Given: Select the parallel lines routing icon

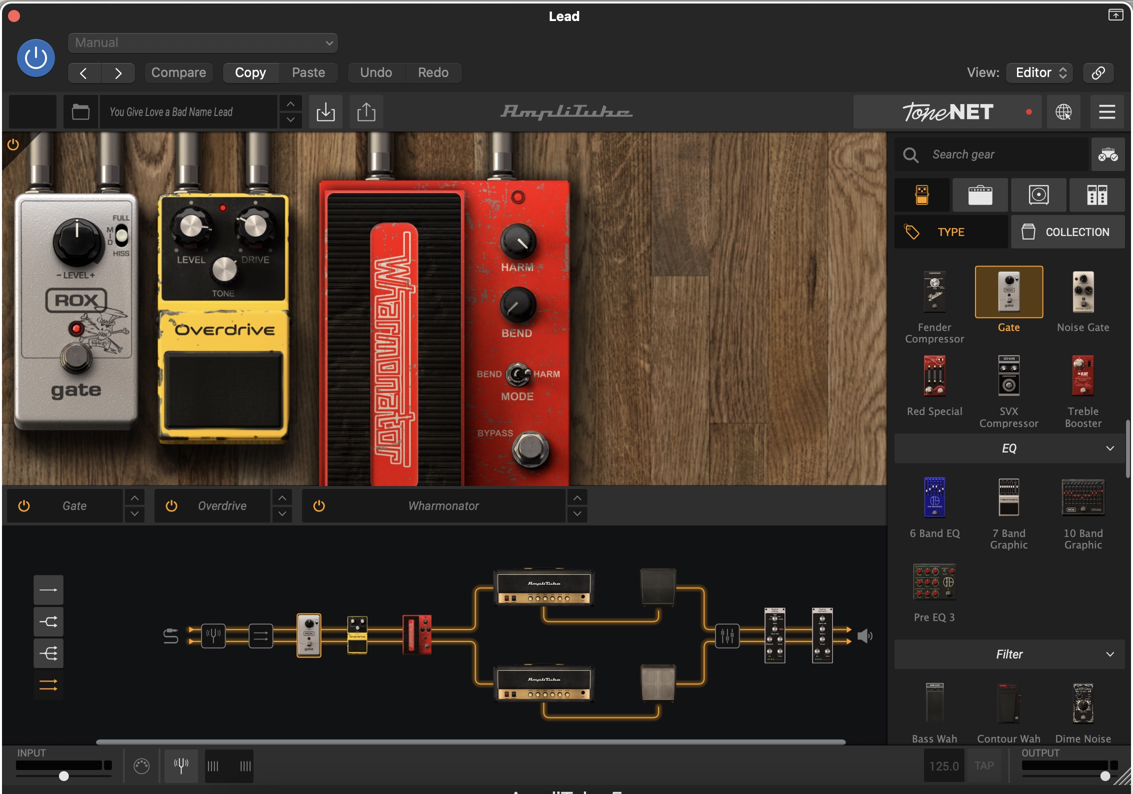Looking at the screenshot, I should click(x=48, y=684).
